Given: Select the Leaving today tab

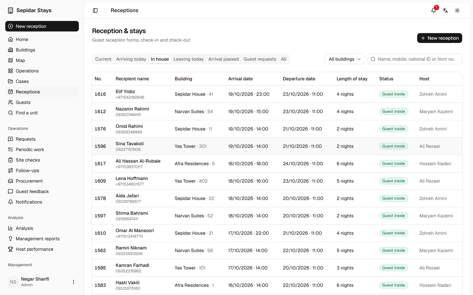Looking at the screenshot, I should click(x=188, y=59).
